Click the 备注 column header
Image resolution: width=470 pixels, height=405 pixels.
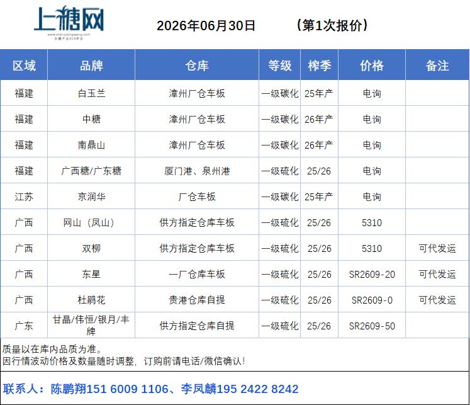click(437, 66)
